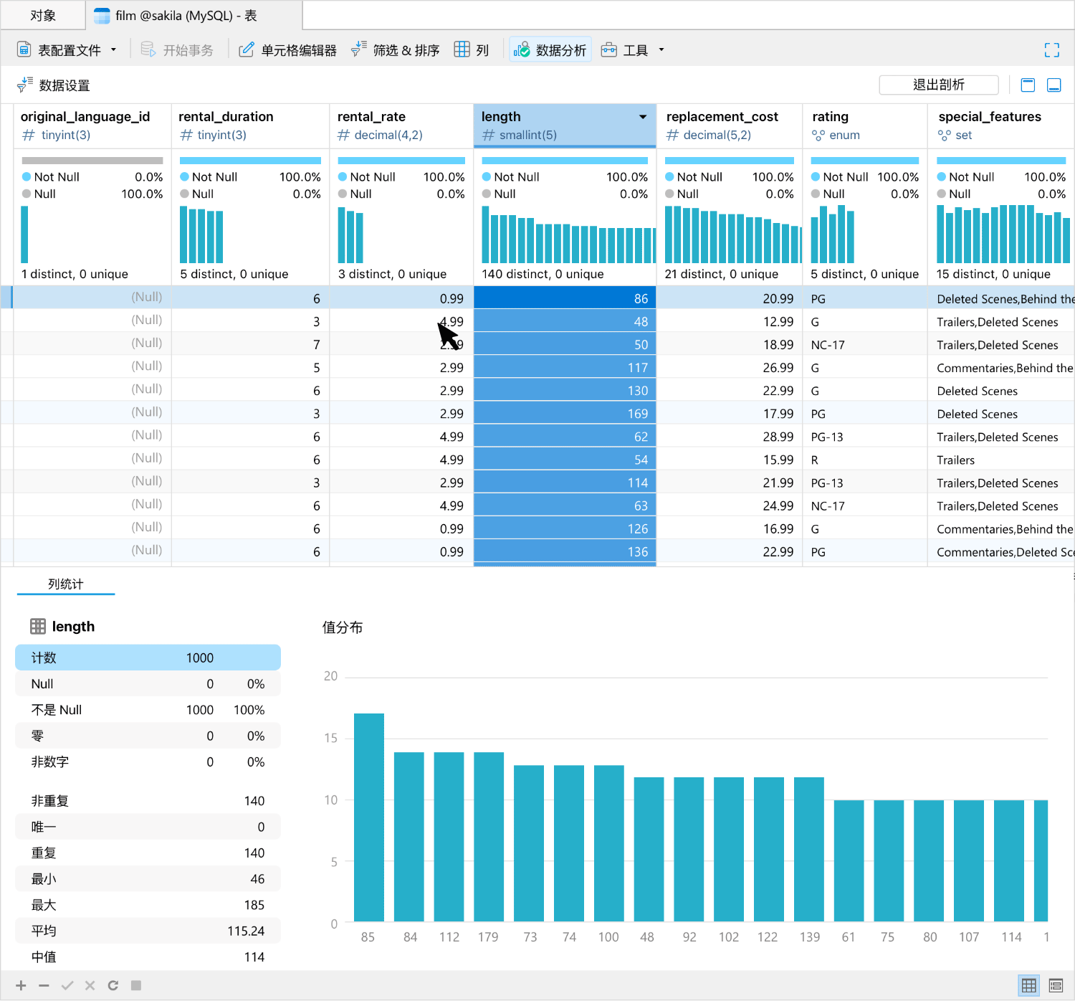1075x1001 pixels.
Task: Expand the 表配置文件 dropdown arrow
Action: [113, 49]
